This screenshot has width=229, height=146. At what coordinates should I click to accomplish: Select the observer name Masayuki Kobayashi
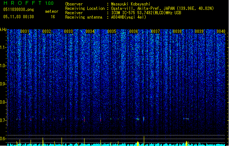coord(131,4)
